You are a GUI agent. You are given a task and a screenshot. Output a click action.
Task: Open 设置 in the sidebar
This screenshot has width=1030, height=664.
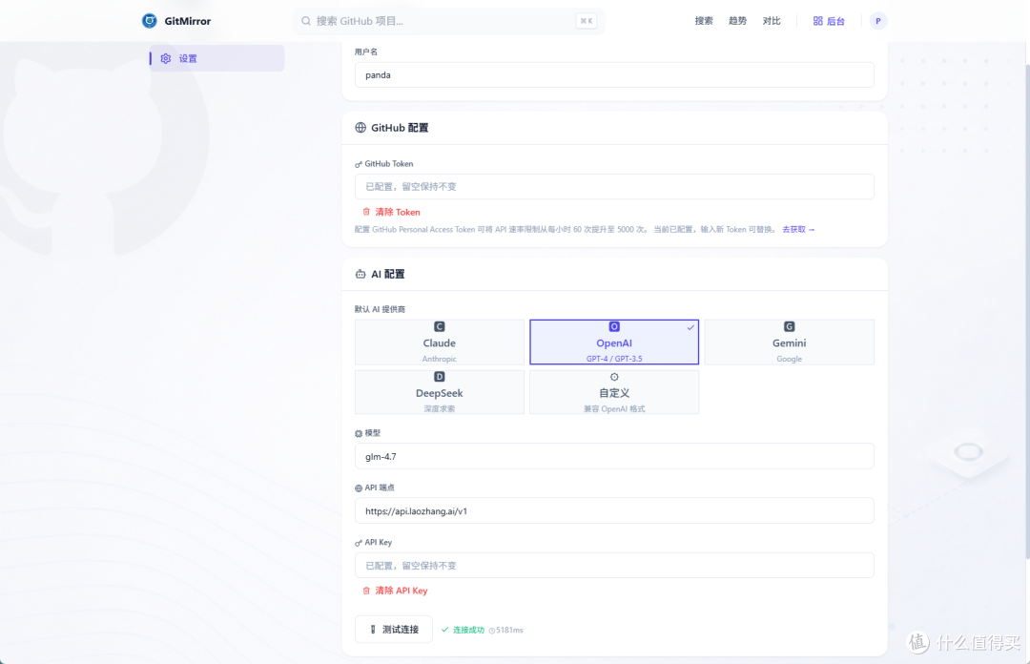(217, 58)
